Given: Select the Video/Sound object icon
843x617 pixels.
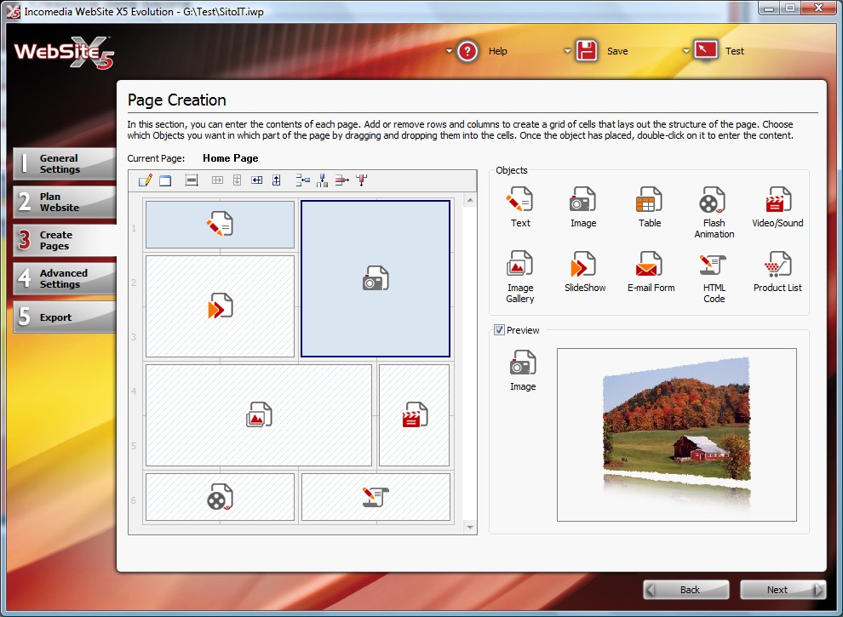Looking at the screenshot, I should (x=778, y=199).
